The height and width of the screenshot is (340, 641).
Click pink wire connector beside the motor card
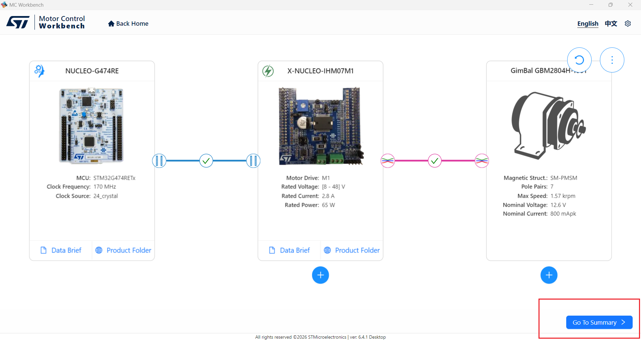482,161
